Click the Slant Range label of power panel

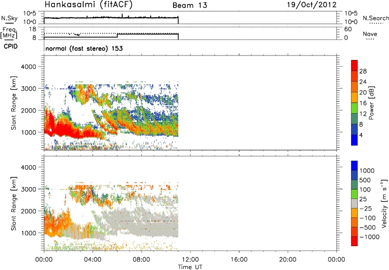coord(14,103)
